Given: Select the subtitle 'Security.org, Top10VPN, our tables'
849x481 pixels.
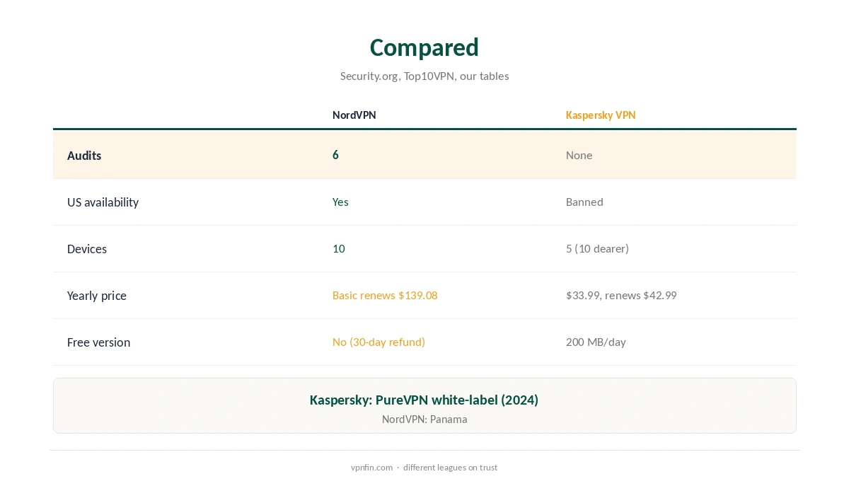Looking at the screenshot, I should coord(424,76).
